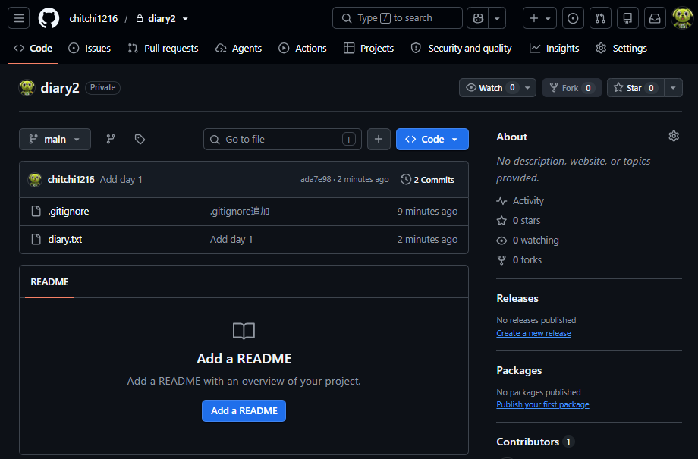Open the Releases heading link
This screenshot has width=698, height=459.
coord(517,298)
